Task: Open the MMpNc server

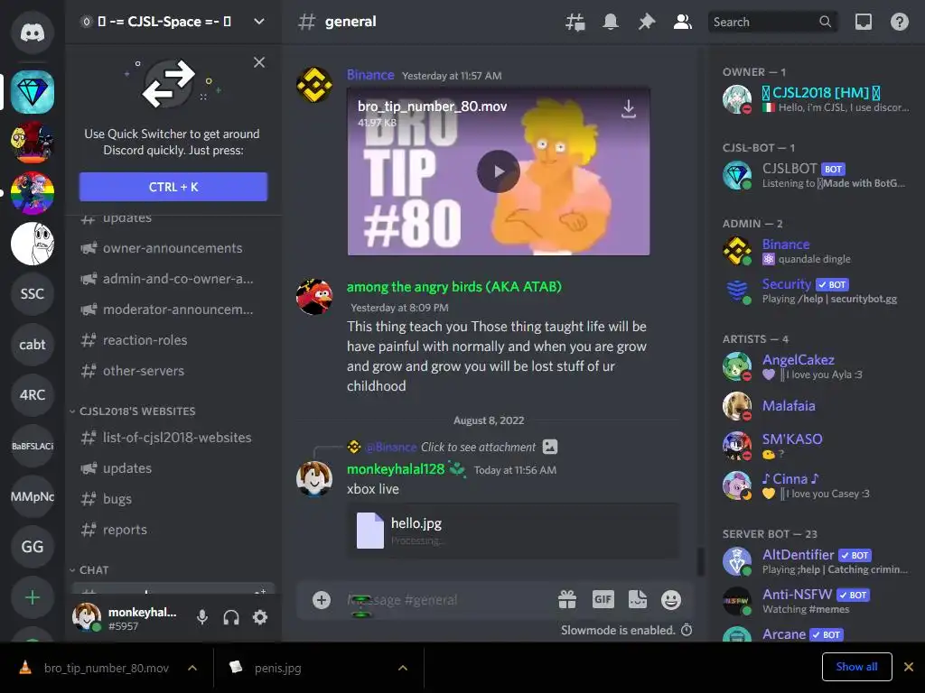Action: coord(33,496)
